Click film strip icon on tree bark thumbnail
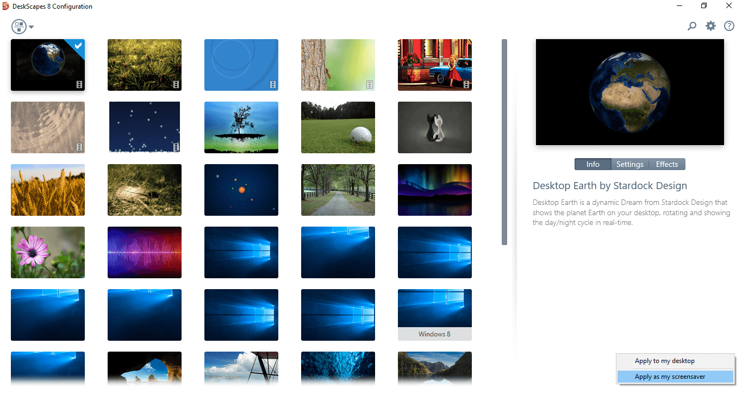 [370, 85]
